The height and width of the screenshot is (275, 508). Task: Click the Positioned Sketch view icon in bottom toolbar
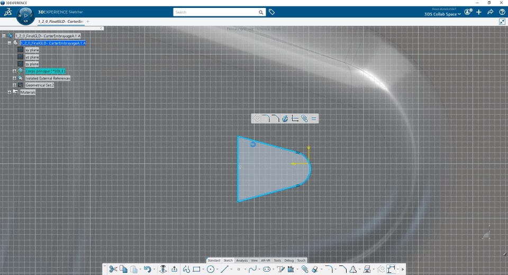point(163,269)
